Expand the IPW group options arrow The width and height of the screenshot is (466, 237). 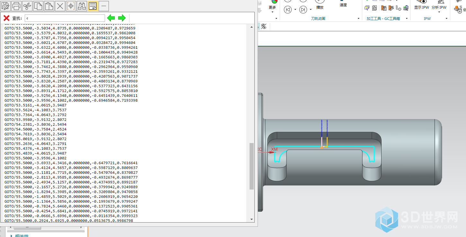click(447, 19)
